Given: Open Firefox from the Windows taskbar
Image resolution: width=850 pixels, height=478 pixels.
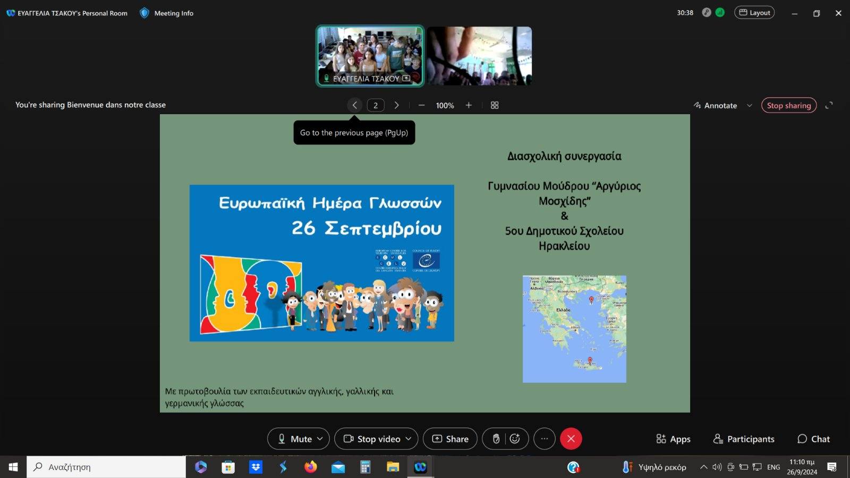Looking at the screenshot, I should (310, 467).
